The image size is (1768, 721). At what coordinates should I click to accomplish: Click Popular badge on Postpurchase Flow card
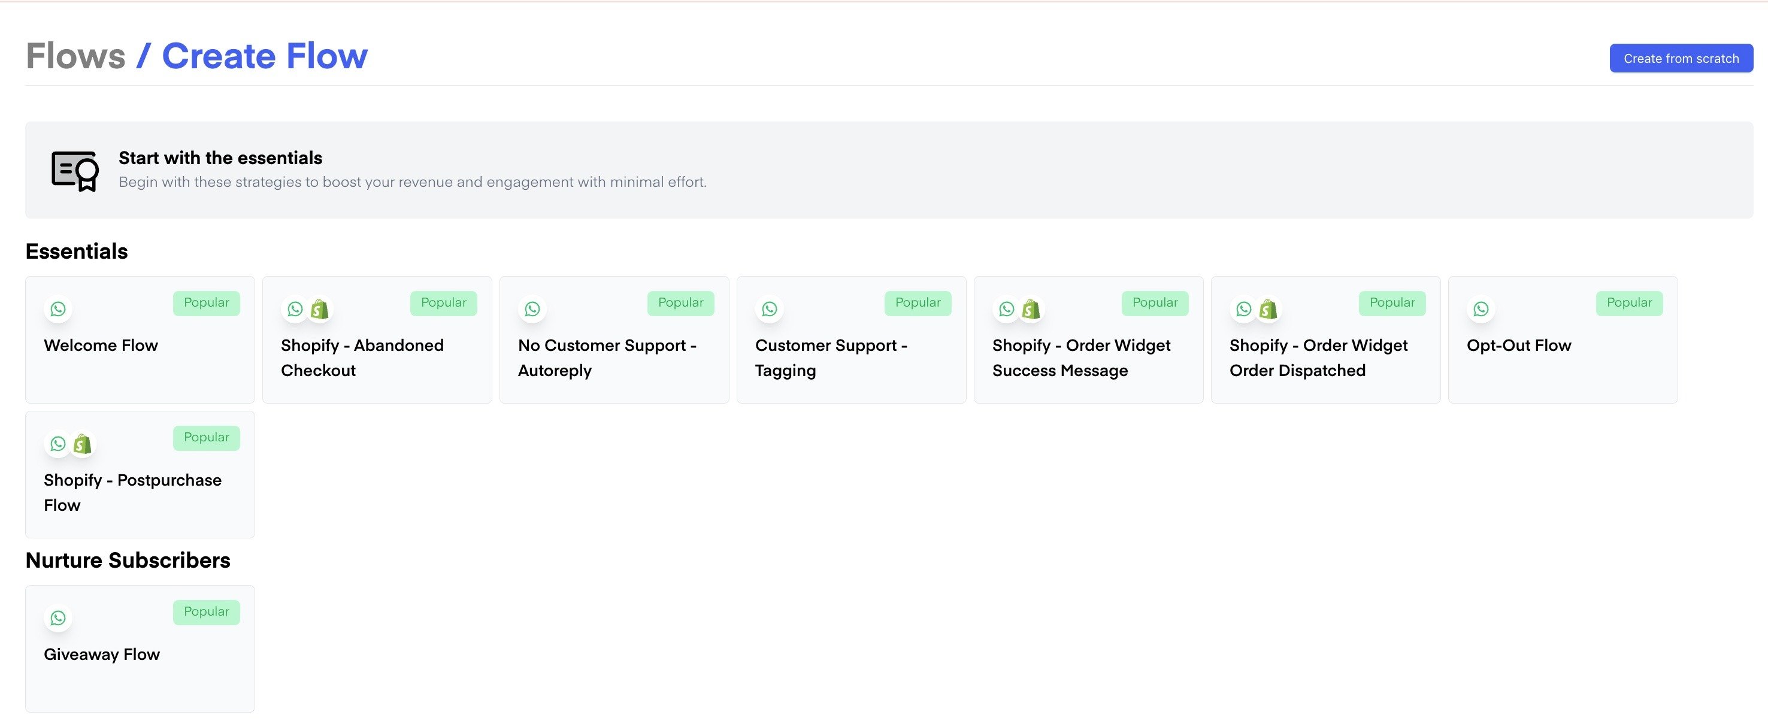[207, 437]
